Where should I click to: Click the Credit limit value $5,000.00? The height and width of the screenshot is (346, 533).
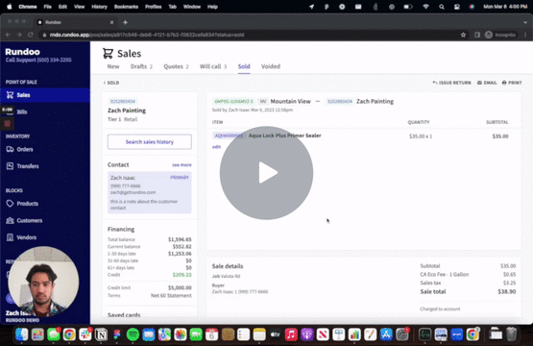click(x=180, y=287)
